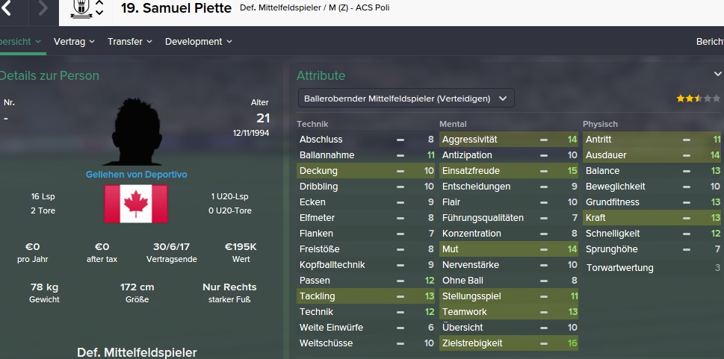Viewport: 724px width, 359px height.
Task: Click the Zielstrebigkeit attribute row
Action: click(508, 343)
